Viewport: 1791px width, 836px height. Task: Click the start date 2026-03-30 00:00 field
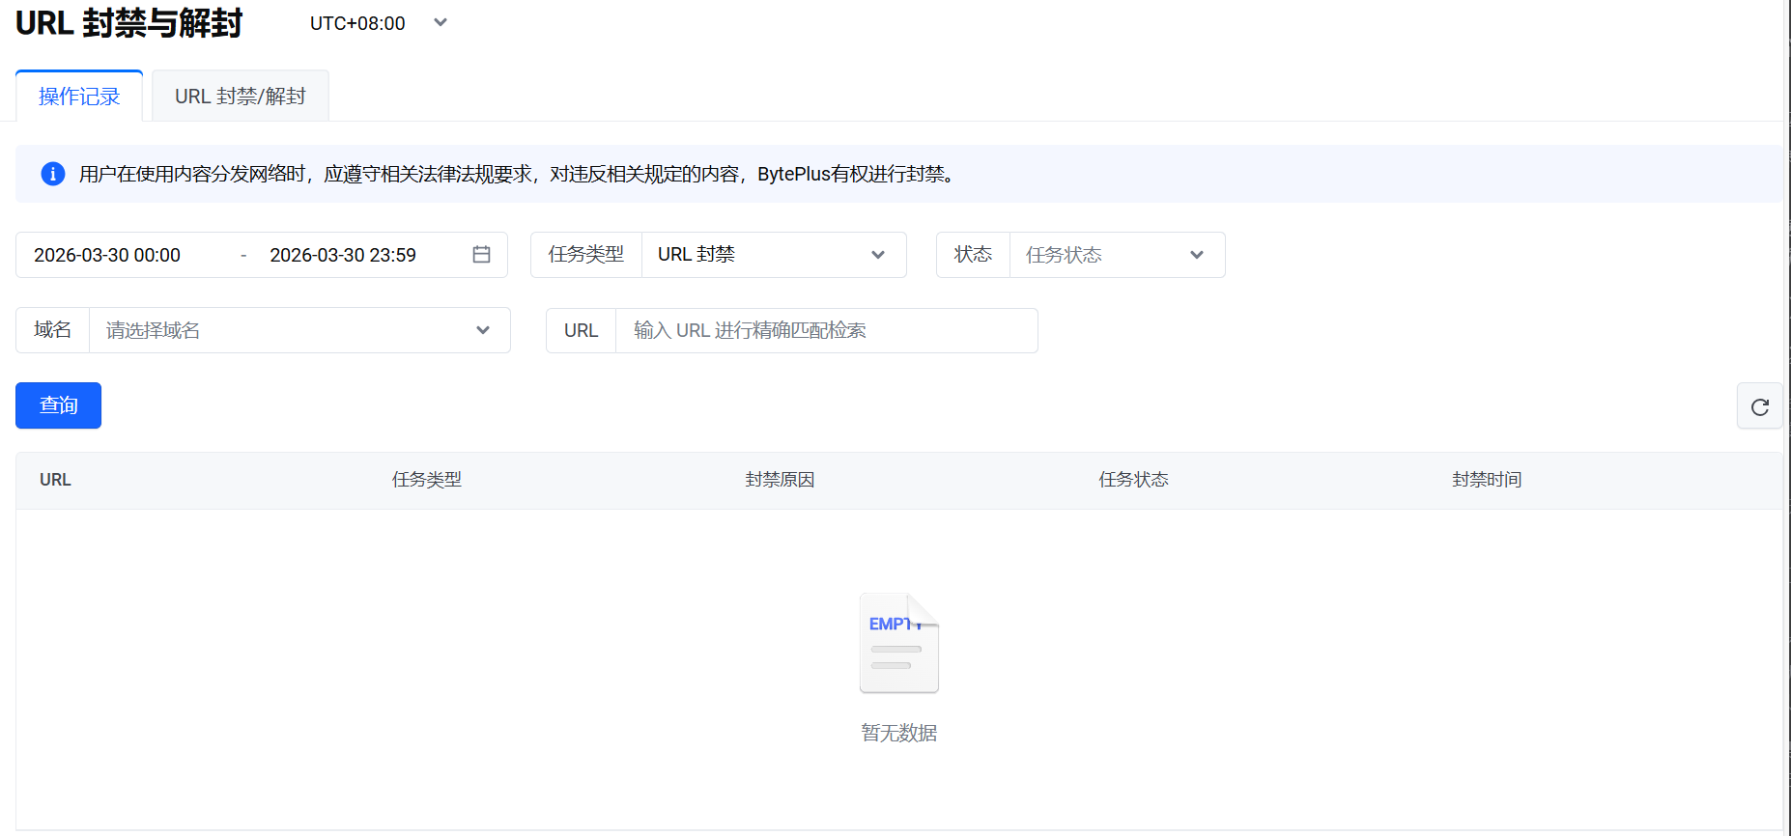(107, 255)
